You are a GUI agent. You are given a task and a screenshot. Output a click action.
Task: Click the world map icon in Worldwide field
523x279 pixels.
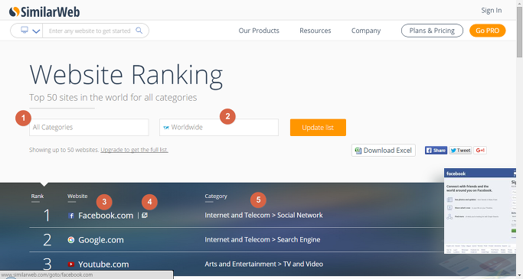pos(166,128)
